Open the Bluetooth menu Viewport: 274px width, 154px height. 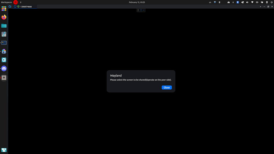coord(267,2)
